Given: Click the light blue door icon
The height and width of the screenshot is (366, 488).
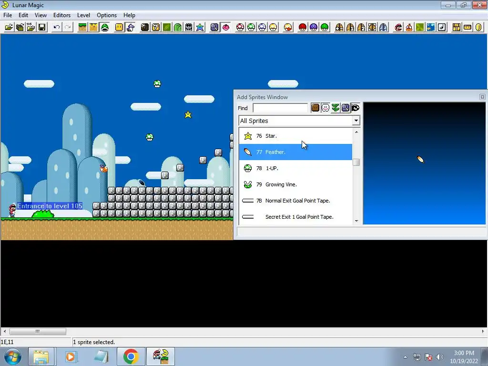Looking at the screenshot, I should (x=383, y=27).
